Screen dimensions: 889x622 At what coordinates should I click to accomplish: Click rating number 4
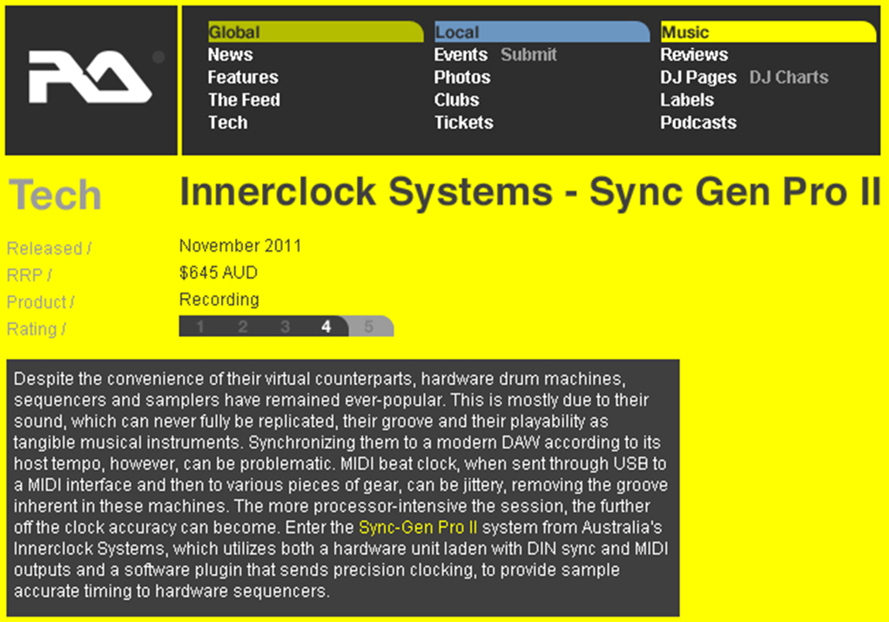(x=326, y=327)
